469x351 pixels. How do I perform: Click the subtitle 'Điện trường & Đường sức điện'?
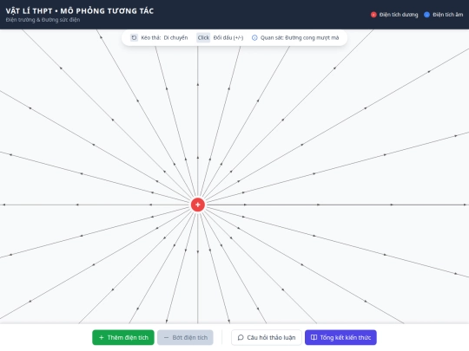[43, 20]
